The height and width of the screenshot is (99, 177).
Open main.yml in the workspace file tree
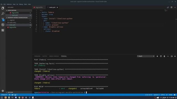(x=19, y=25)
